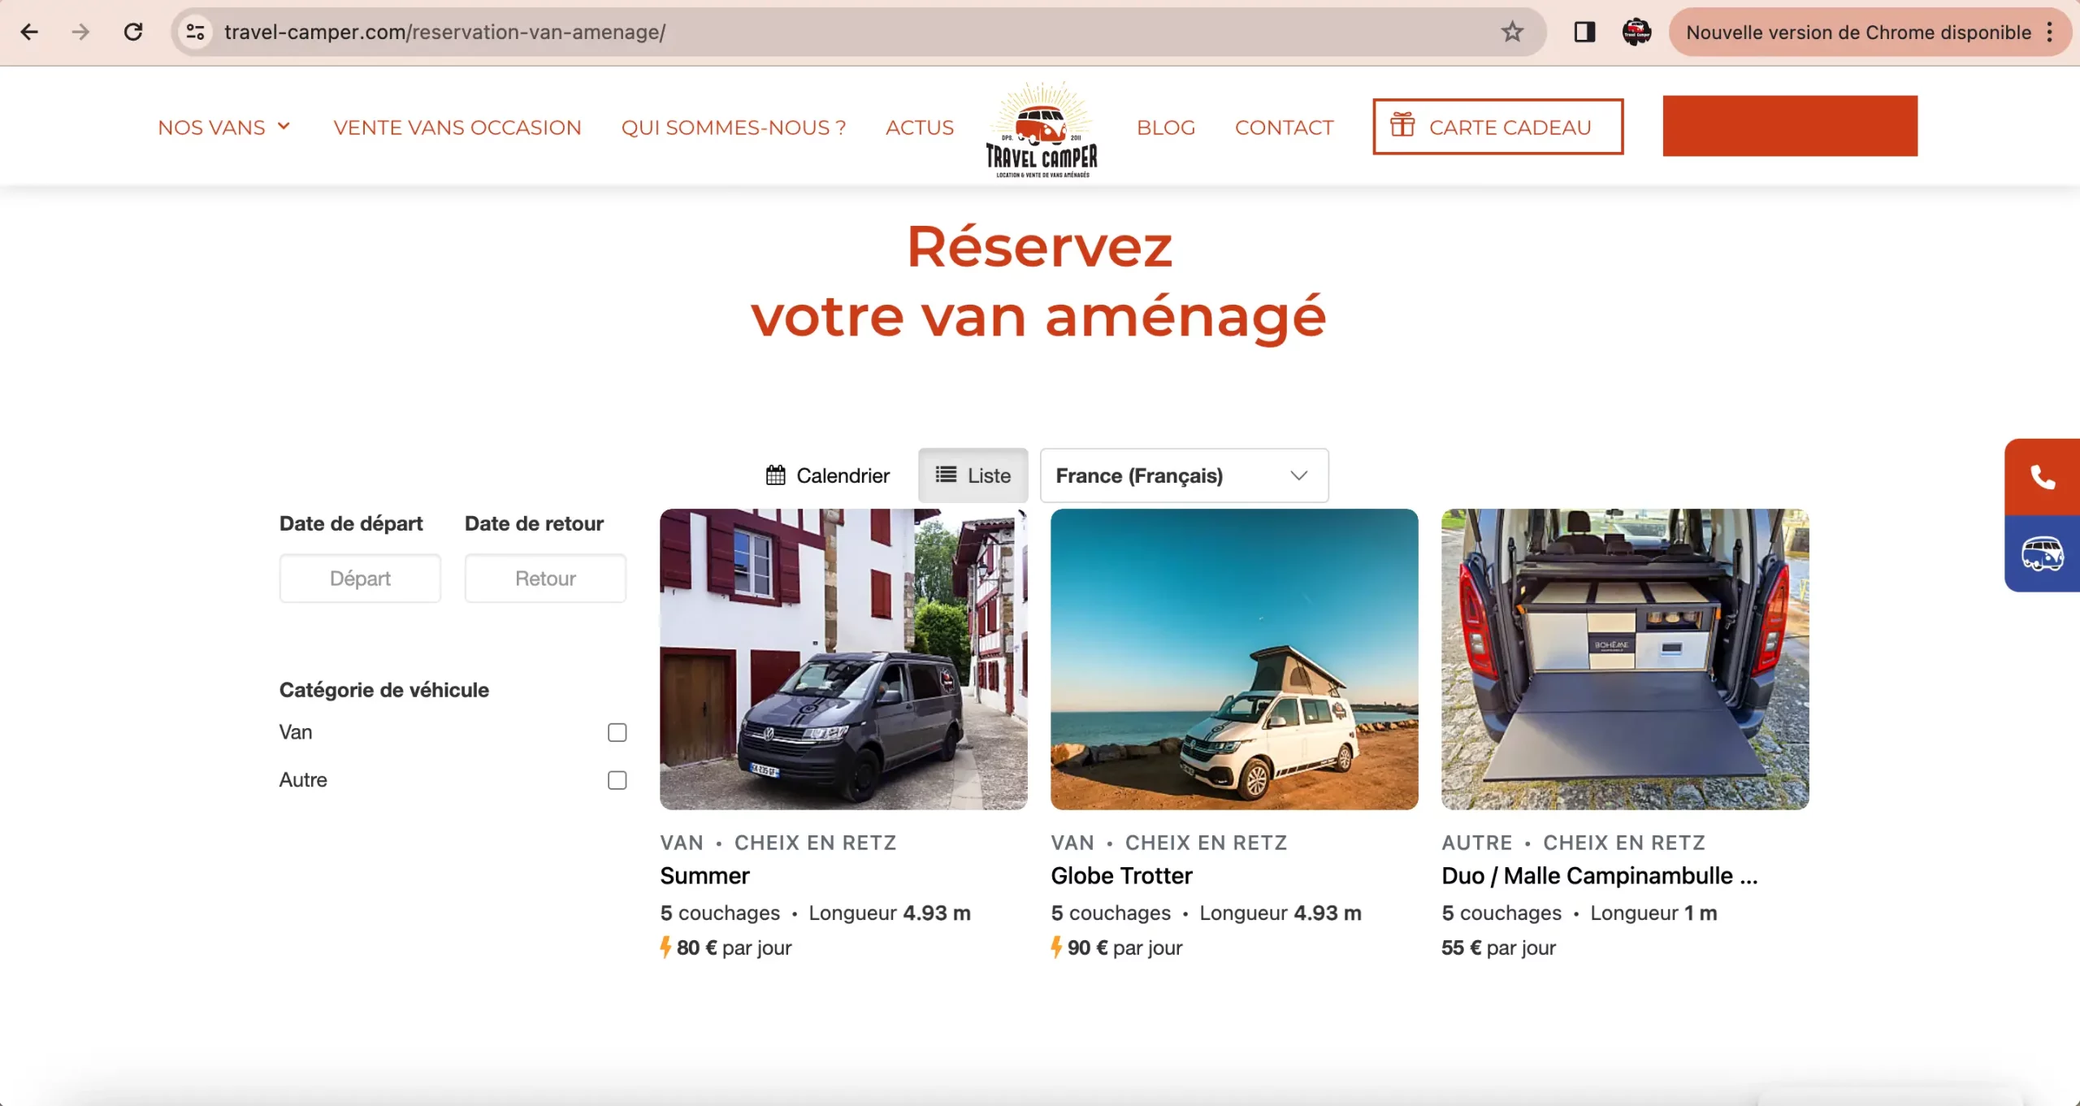This screenshot has height=1106, width=2080.
Task: Click the orange phone call icon
Action: tap(2042, 477)
